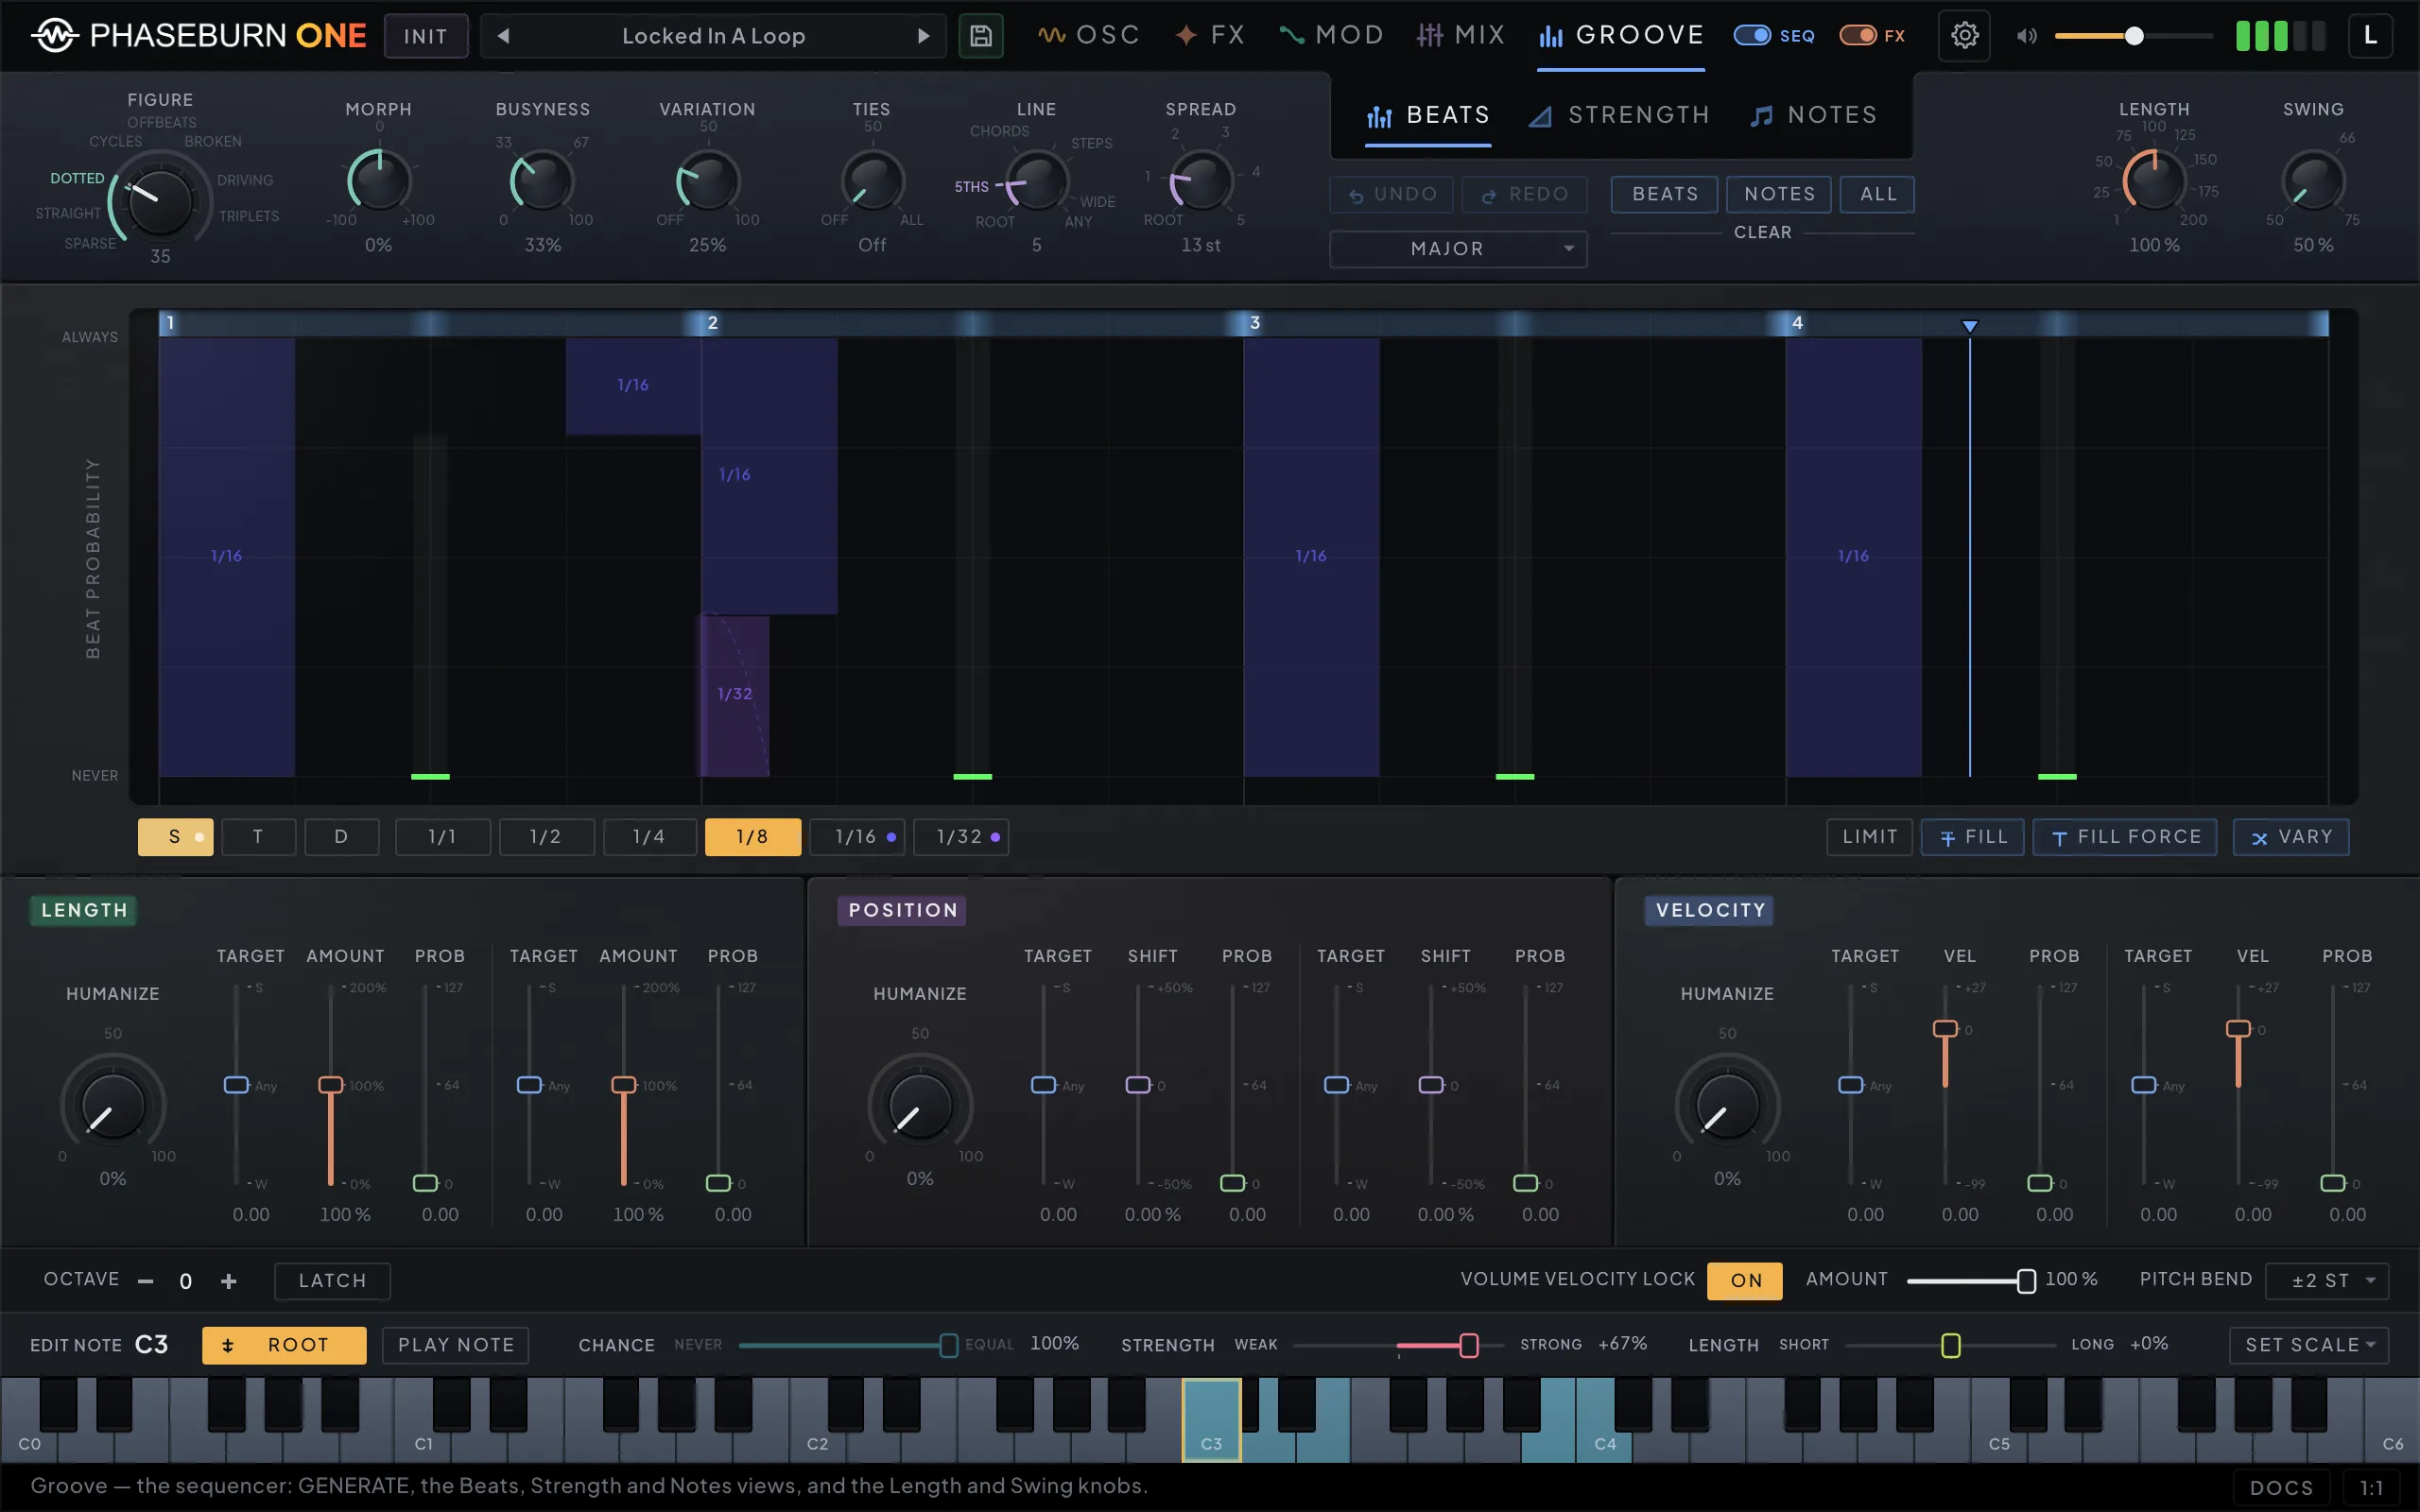Click the VARY shuffle button

point(2290,837)
